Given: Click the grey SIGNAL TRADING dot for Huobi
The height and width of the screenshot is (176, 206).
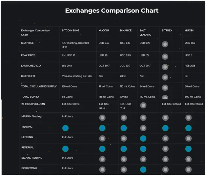Looking at the screenshot, I should click(188, 159).
